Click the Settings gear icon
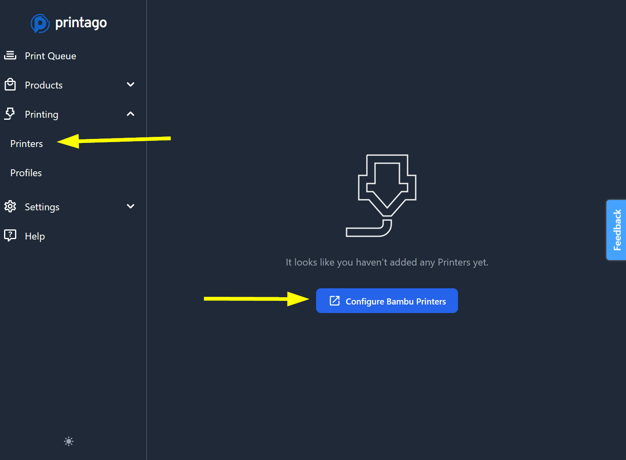The image size is (626, 460). tap(10, 206)
